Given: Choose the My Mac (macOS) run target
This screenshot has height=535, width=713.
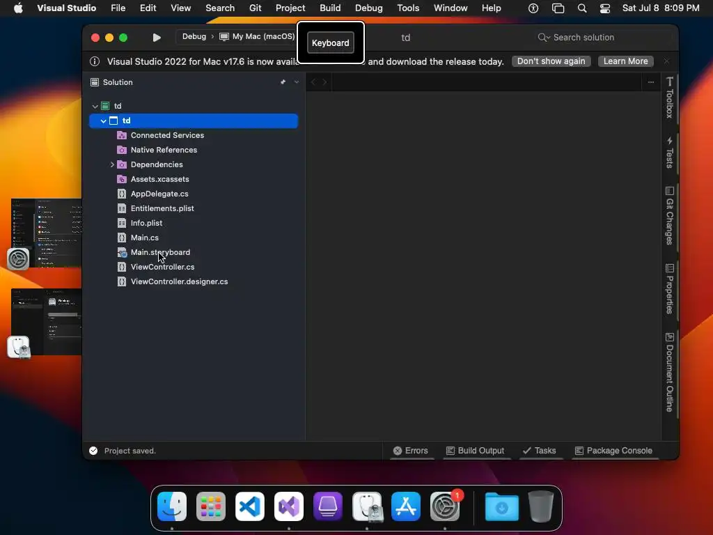Looking at the screenshot, I should tap(257, 36).
